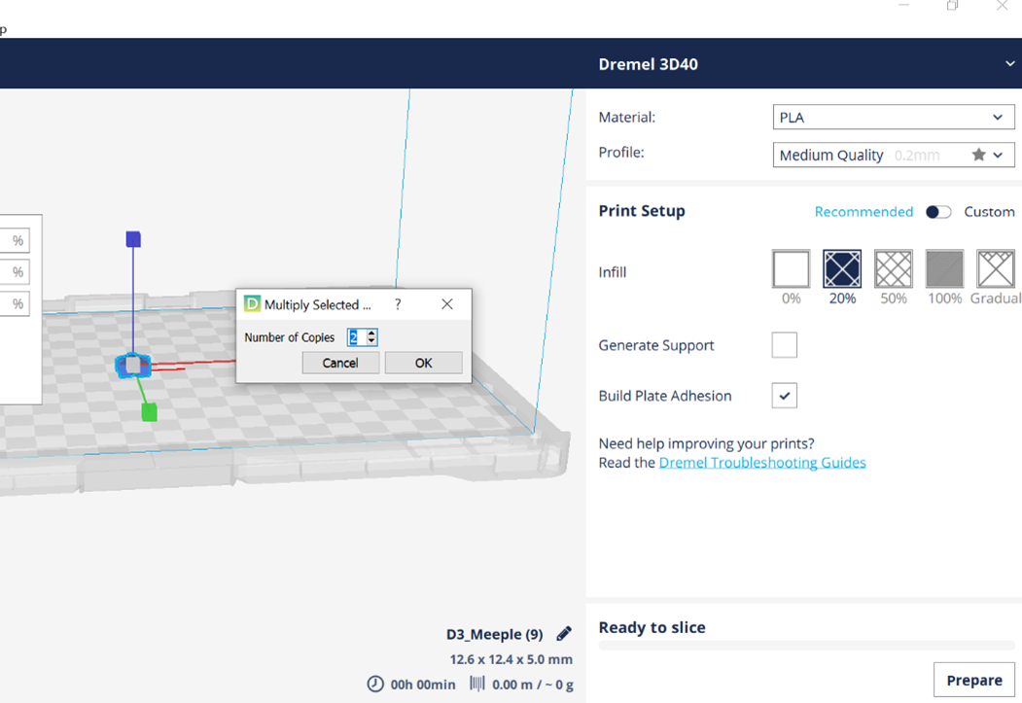The height and width of the screenshot is (703, 1022).
Task: Click the Dremel icon in the dialog title
Action: [x=252, y=304]
